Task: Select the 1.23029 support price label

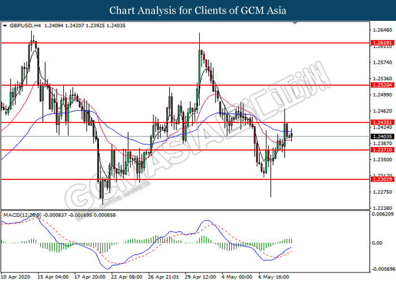Action: (382, 179)
